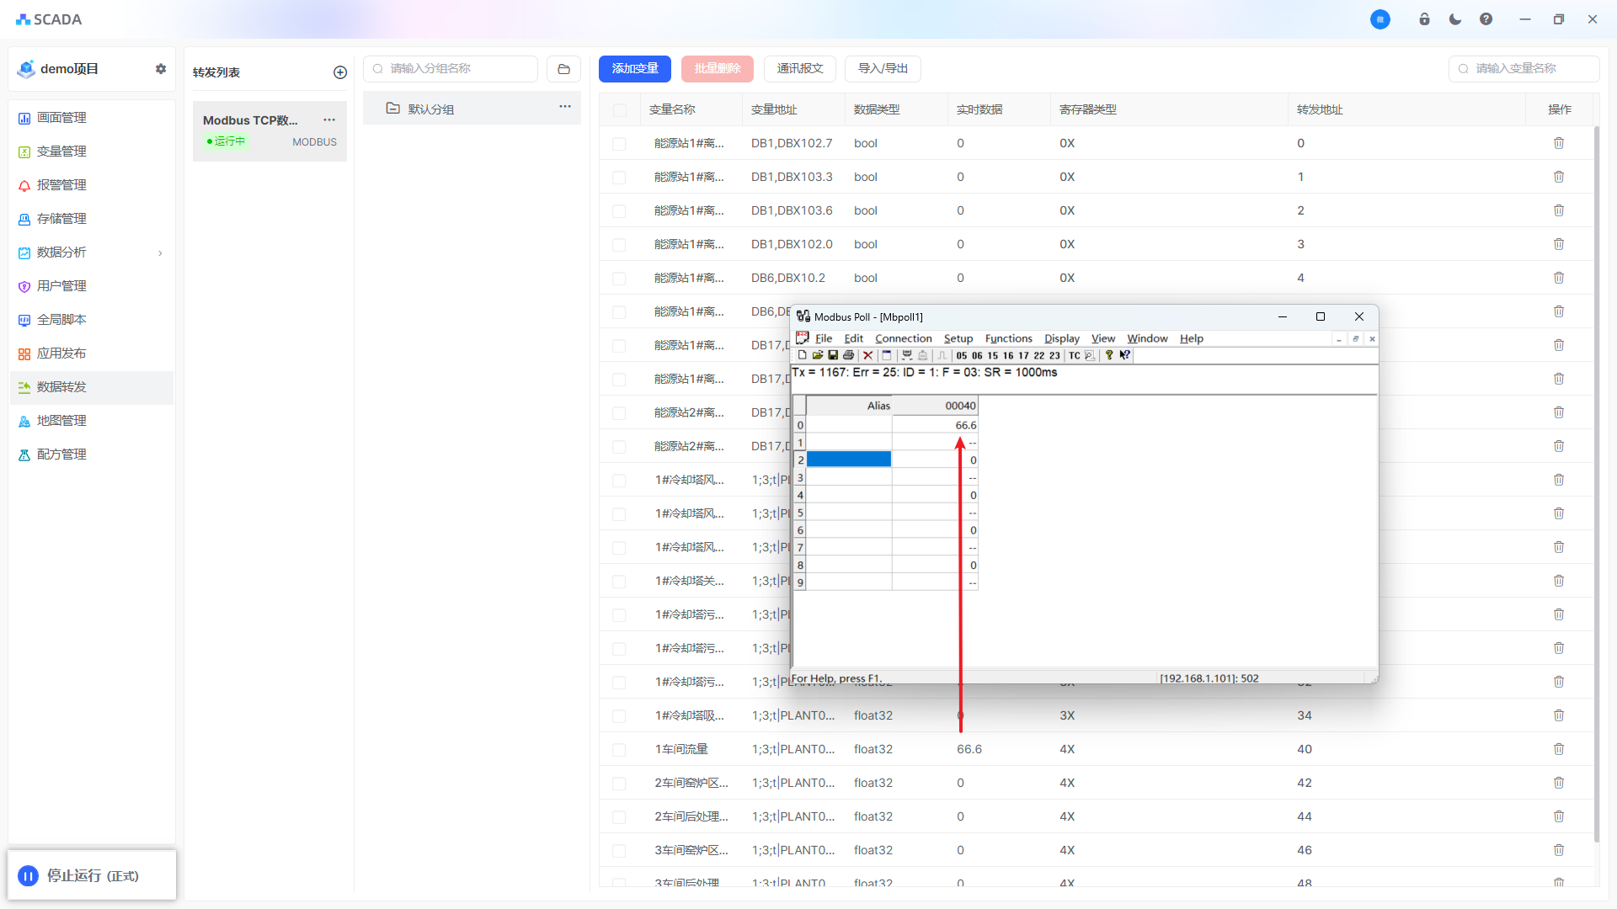Click the add forwarding list plus icon
Image resolution: width=1617 pixels, height=909 pixels.
coord(340,72)
